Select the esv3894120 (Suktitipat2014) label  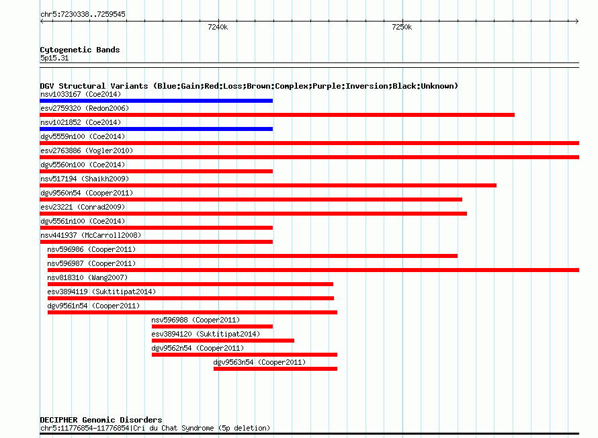[x=206, y=334]
